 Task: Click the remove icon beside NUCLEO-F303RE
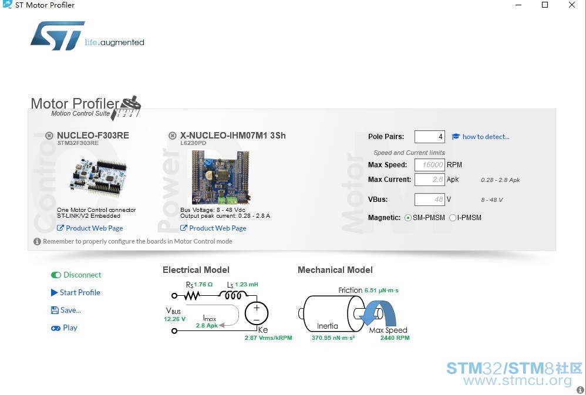pos(49,136)
